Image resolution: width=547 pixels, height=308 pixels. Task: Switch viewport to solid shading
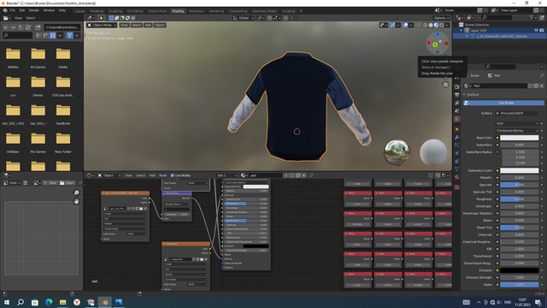click(431, 25)
